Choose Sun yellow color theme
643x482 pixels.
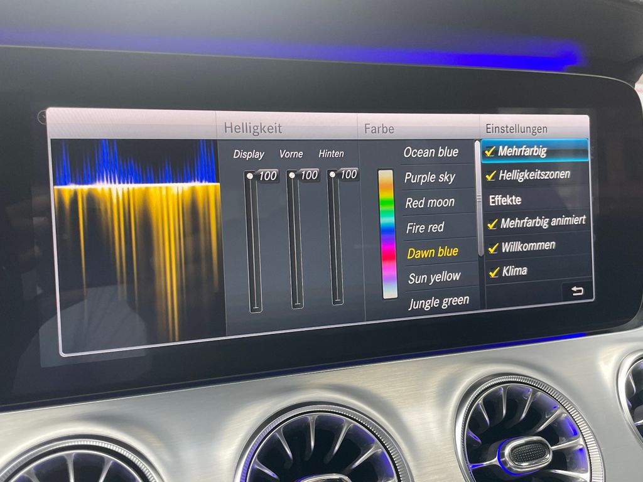tap(434, 277)
